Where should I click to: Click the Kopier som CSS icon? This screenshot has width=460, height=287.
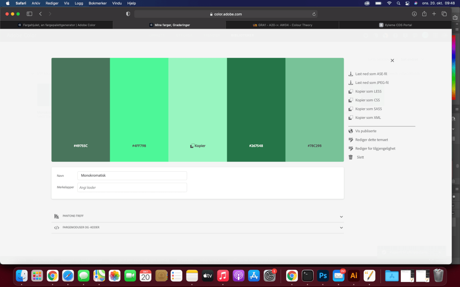351,100
